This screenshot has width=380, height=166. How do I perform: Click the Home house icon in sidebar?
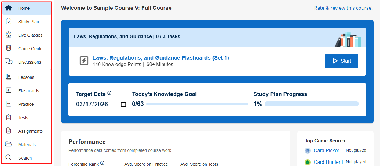[9, 8]
